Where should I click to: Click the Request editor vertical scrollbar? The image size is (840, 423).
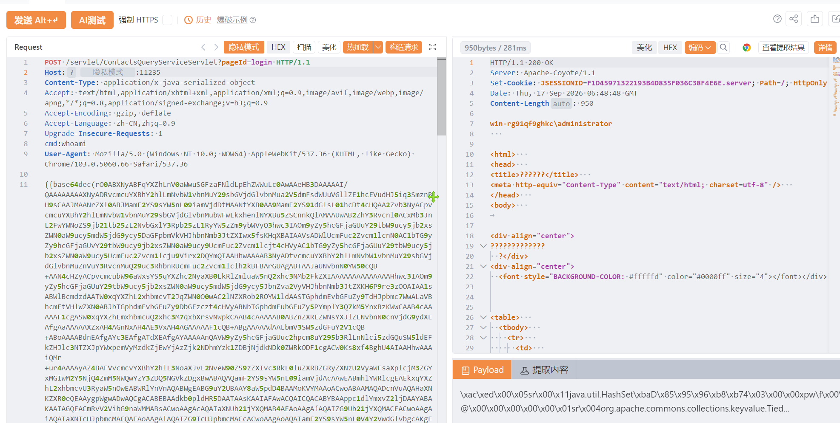click(x=442, y=97)
